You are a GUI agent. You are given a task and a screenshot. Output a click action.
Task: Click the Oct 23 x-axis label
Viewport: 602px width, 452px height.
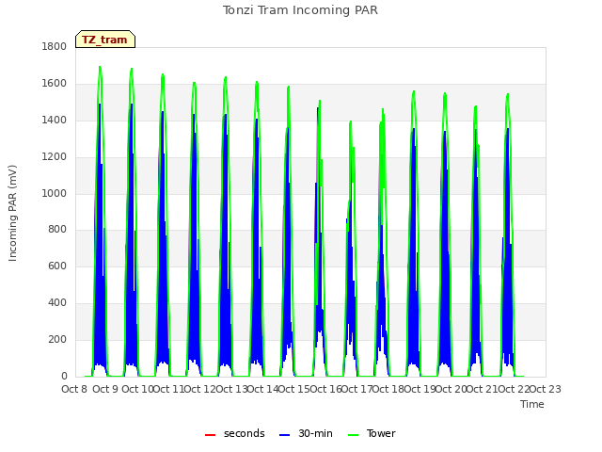(546, 389)
